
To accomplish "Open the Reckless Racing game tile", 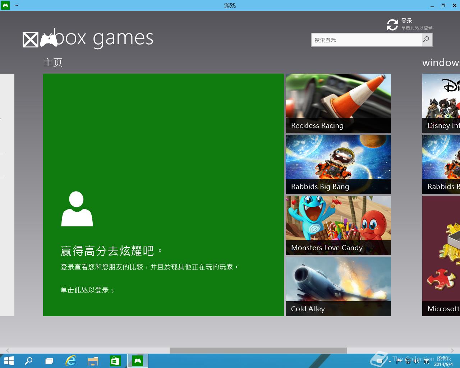I will click(x=338, y=103).
